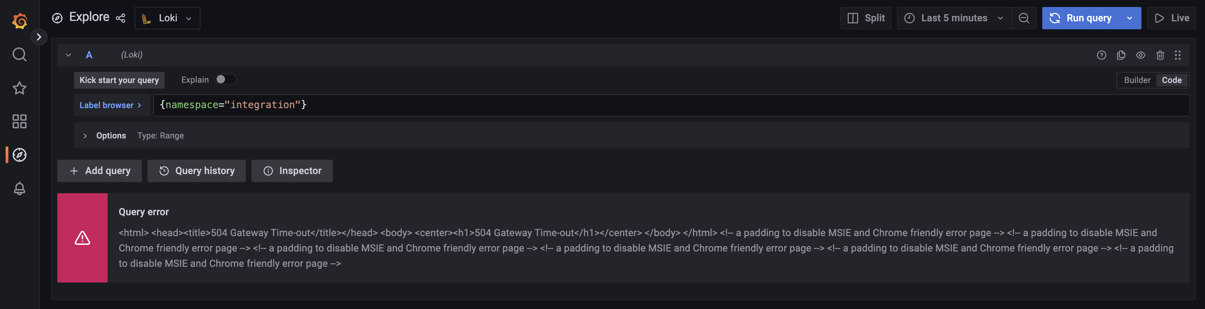This screenshot has height=309, width=1205.
Task: Enable the Explain toggle
Action: [x=225, y=80]
